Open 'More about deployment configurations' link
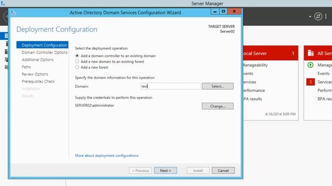332x186 pixels. 107,156
